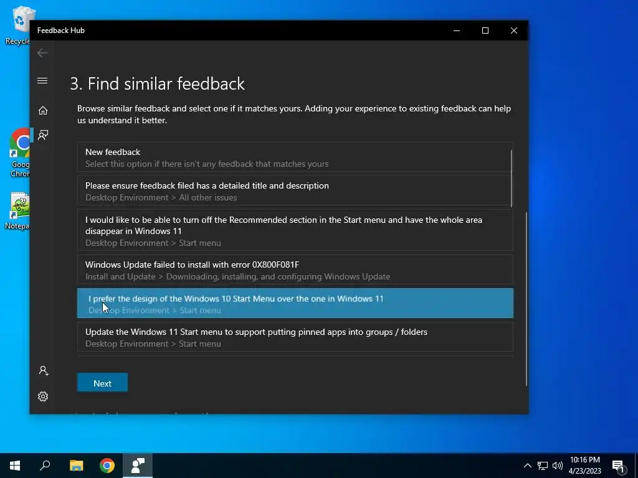Close the Feedback Hub window
The image size is (638, 478).
click(x=514, y=30)
